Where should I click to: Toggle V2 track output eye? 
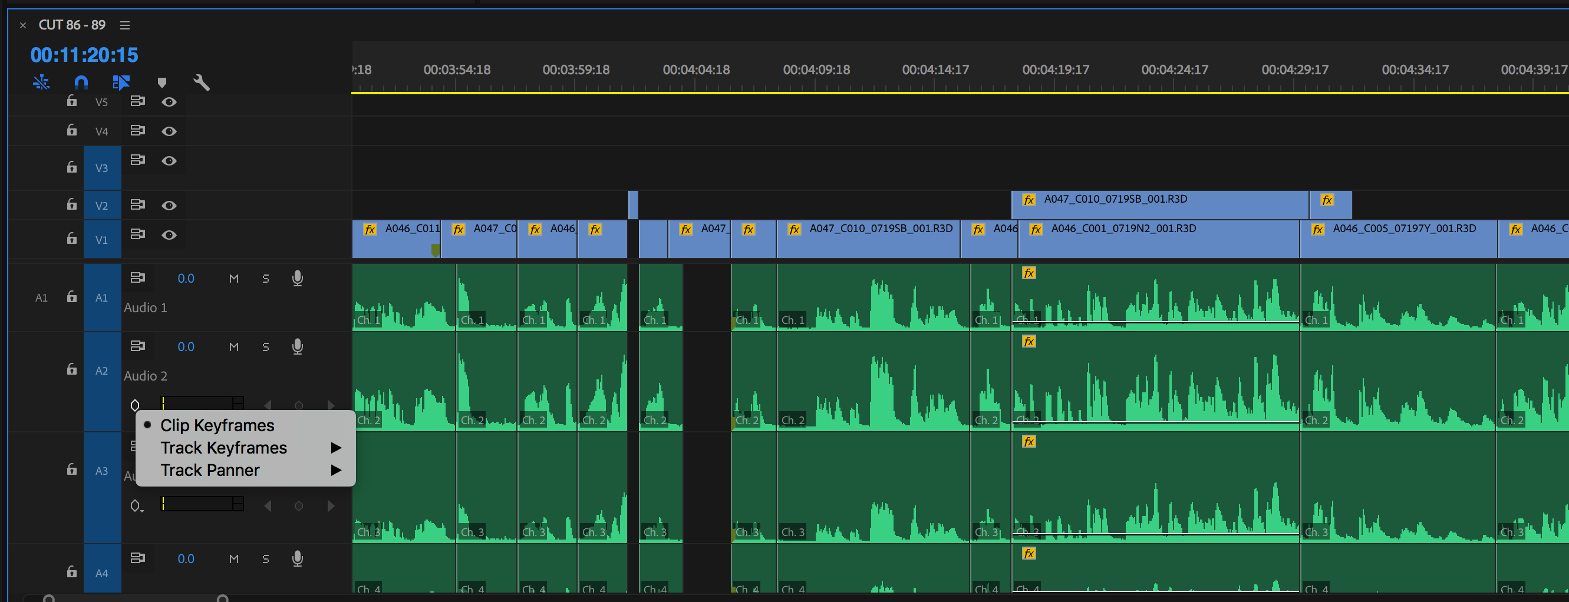click(x=169, y=205)
